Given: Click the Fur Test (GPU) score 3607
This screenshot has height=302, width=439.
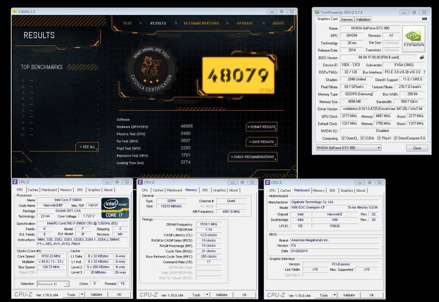Looking at the screenshot, I should point(186,141).
